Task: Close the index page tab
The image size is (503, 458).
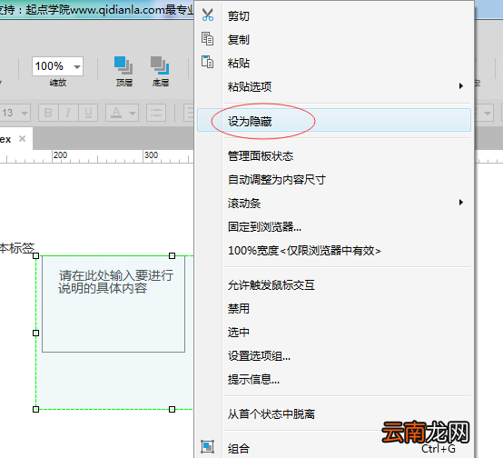Action: 22,139
